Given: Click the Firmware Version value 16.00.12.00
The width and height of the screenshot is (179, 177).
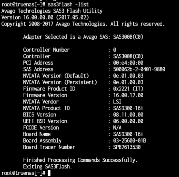Looking at the screenshot, I should coord(128,95).
